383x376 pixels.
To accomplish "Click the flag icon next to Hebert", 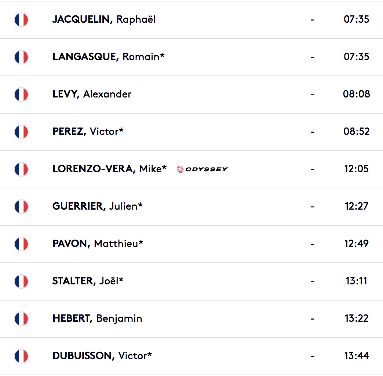I will tap(21, 318).
